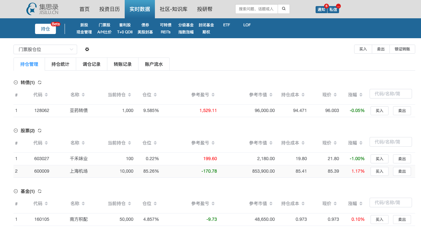Click the Jisilu logo

coord(43,9)
